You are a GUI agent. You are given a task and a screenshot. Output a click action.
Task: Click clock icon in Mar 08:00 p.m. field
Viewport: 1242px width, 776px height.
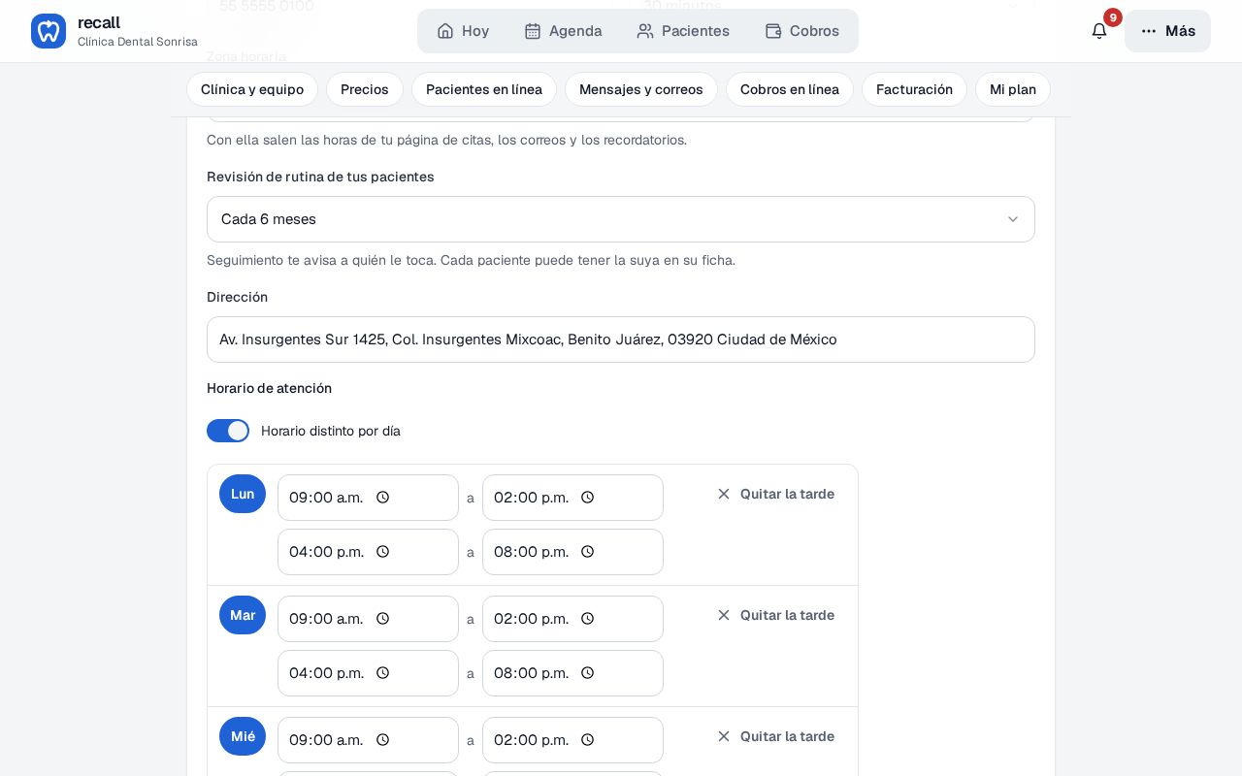click(x=587, y=673)
